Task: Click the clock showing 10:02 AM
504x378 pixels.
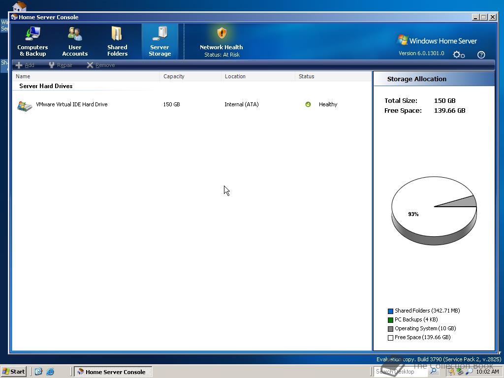Action: pos(487,372)
